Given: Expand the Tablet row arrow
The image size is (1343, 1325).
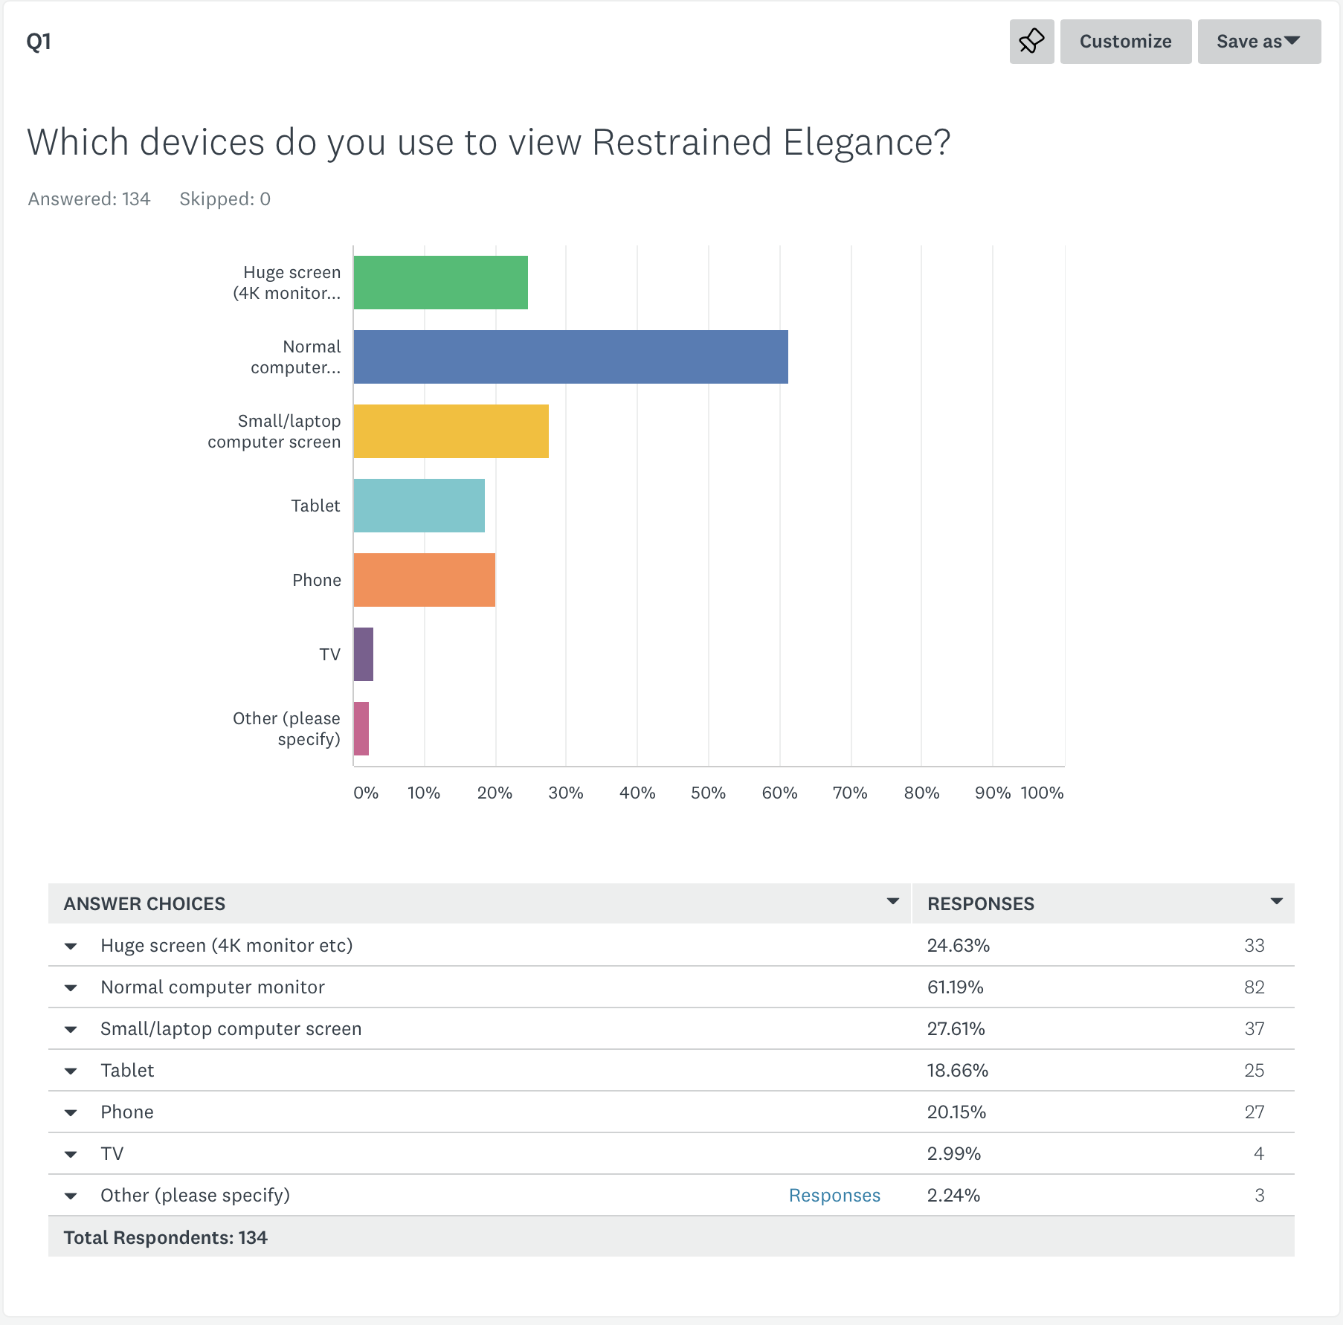Looking at the screenshot, I should coord(71,1071).
